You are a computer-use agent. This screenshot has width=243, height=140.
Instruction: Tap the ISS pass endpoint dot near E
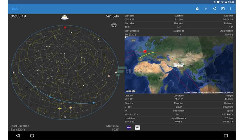click(19, 70)
